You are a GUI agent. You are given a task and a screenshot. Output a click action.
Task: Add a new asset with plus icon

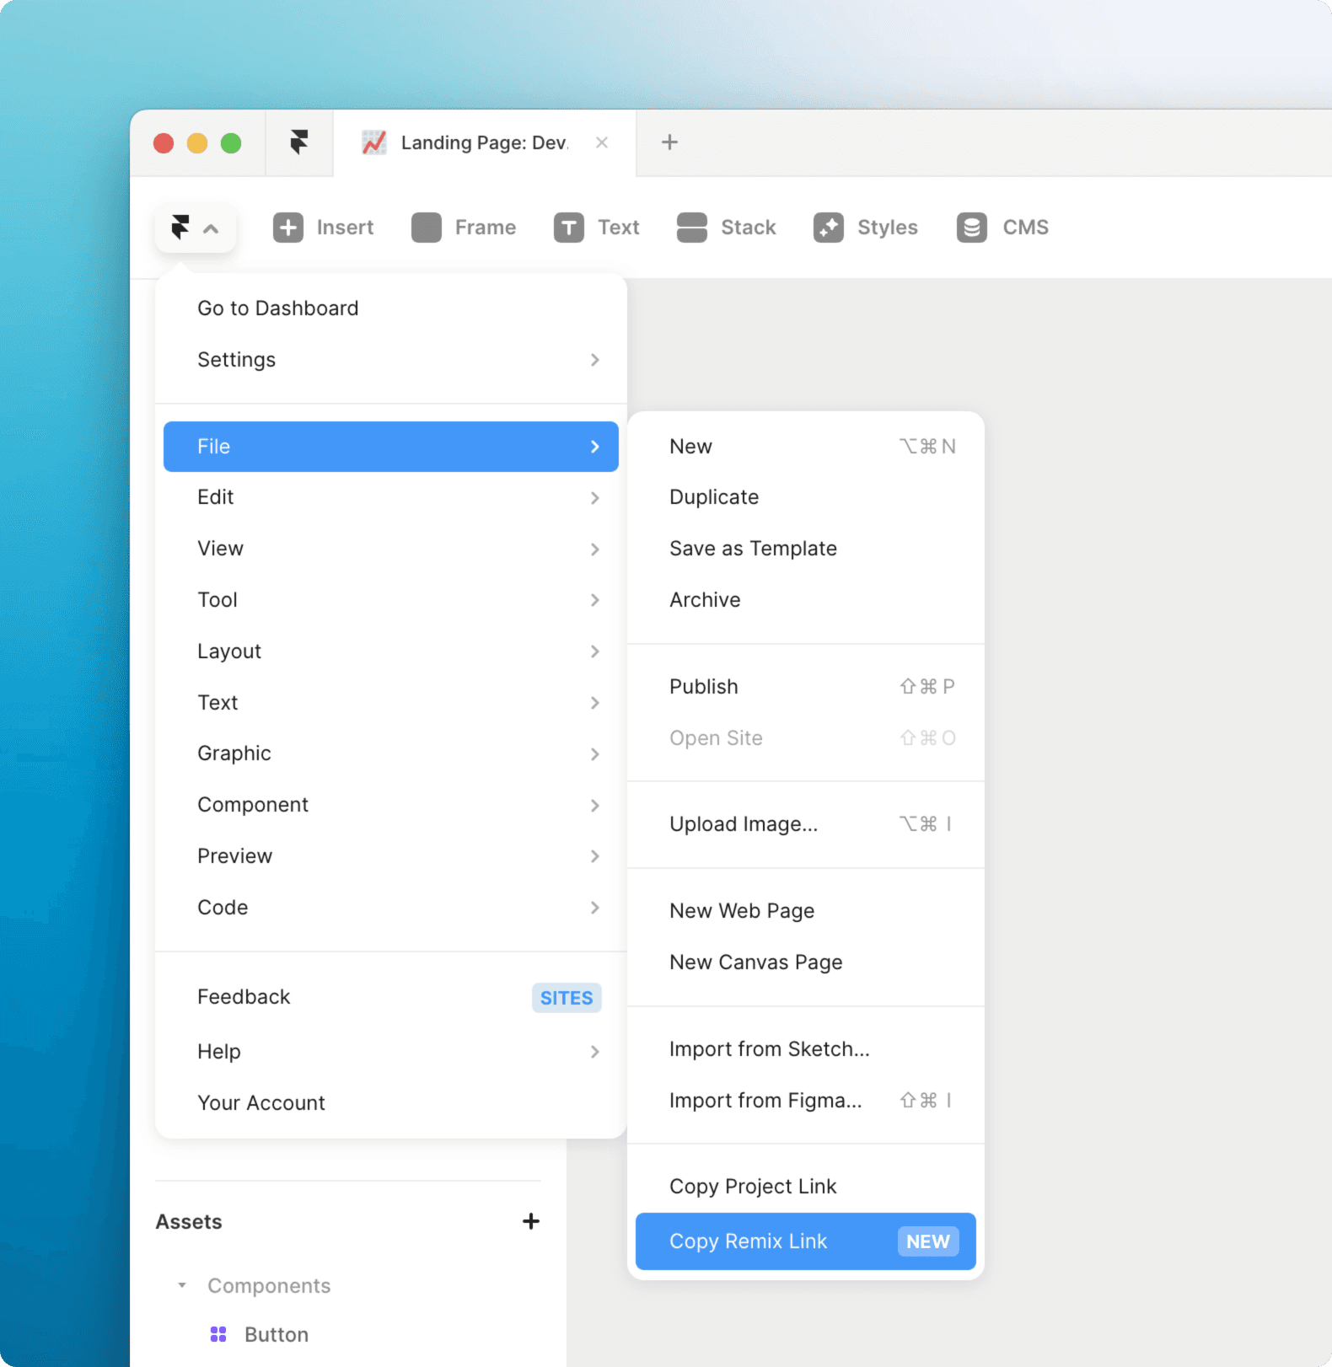click(x=531, y=1221)
